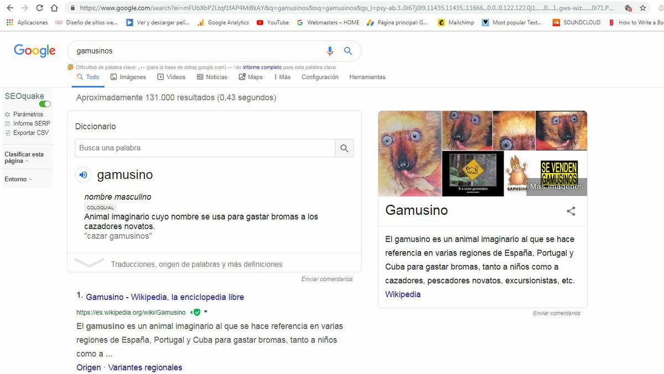664x374 pixels.
Task: Open the Más dropdown in the search navigation
Action: tap(282, 77)
